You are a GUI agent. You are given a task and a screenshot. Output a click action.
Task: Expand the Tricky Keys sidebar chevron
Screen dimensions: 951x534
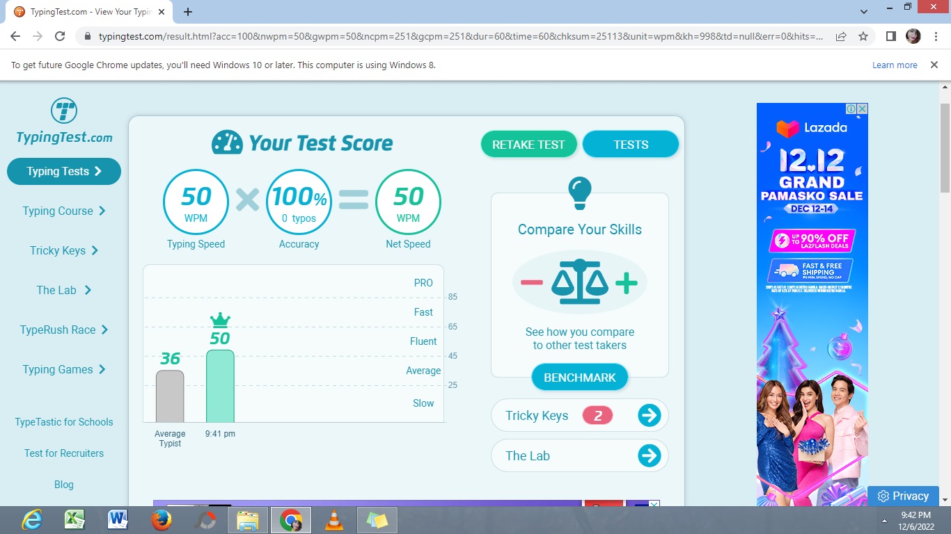(x=95, y=250)
